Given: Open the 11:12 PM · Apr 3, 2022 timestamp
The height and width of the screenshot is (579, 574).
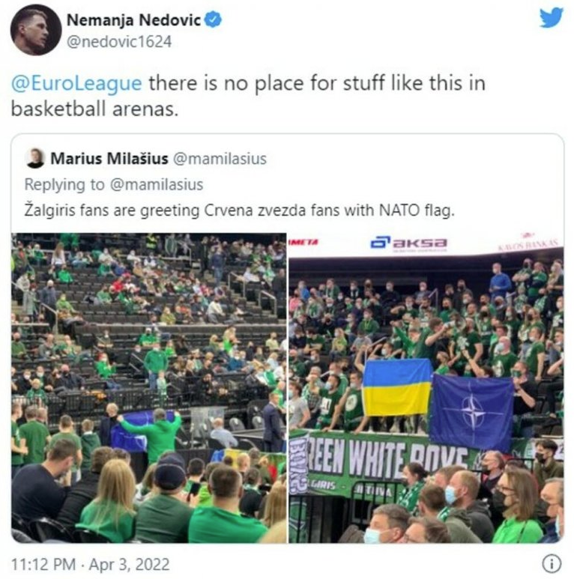Looking at the screenshot, I should click(x=91, y=565).
